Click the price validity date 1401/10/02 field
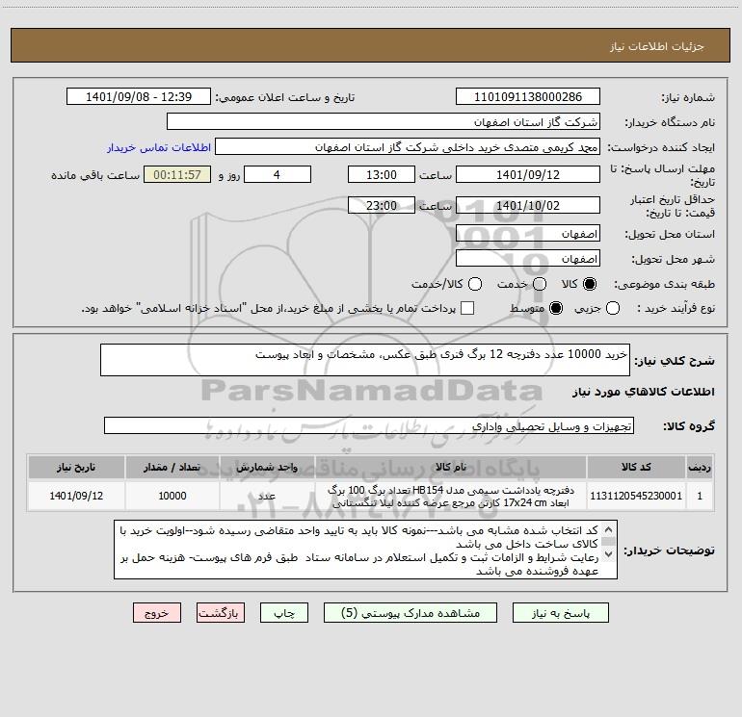The height and width of the screenshot is (717, 742). pyautogui.click(x=528, y=205)
